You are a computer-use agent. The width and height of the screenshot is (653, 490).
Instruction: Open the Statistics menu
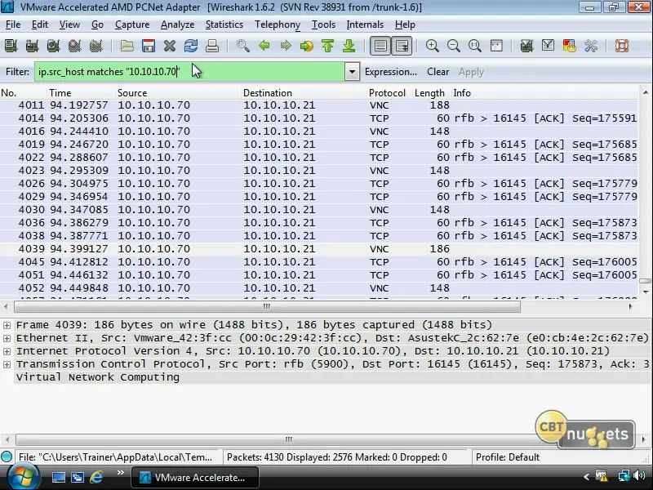click(x=224, y=24)
